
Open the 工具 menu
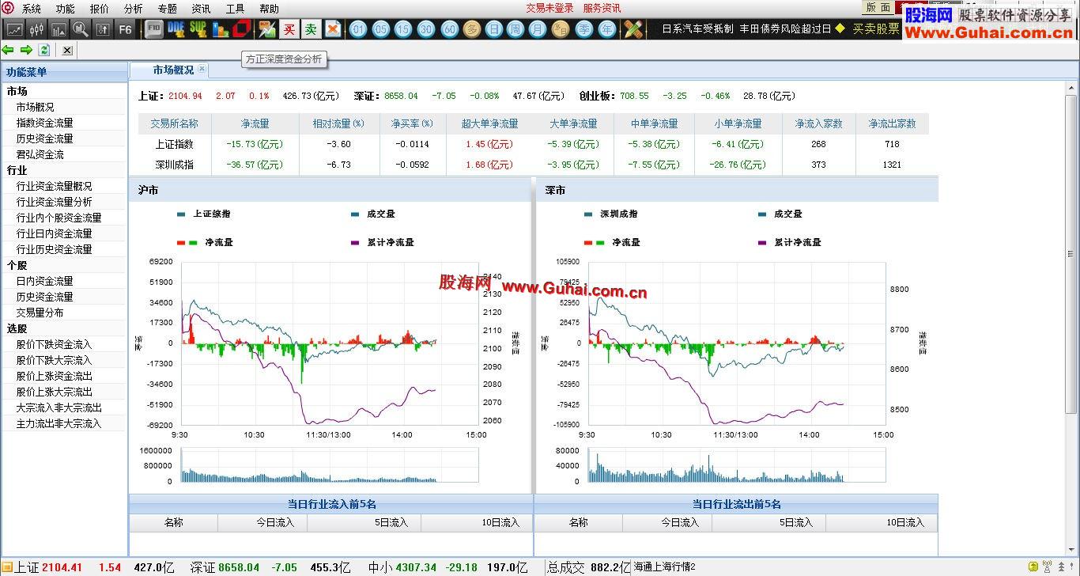236,9
